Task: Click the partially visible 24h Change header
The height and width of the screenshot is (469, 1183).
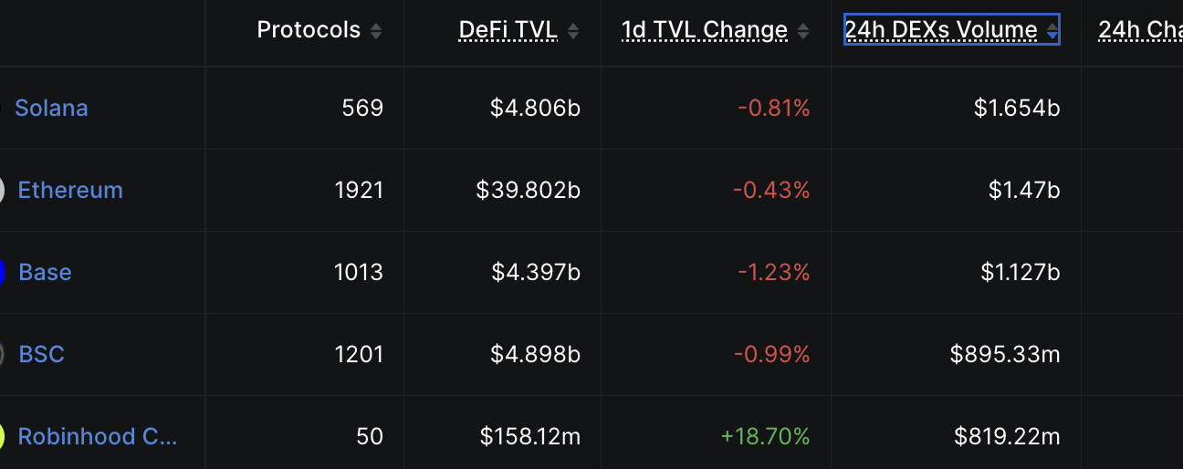Action: 1141,30
